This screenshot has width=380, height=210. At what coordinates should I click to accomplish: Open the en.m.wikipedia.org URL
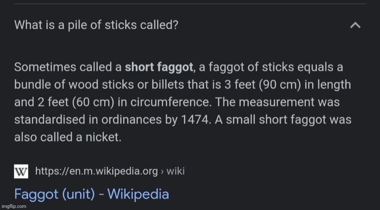(x=97, y=171)
